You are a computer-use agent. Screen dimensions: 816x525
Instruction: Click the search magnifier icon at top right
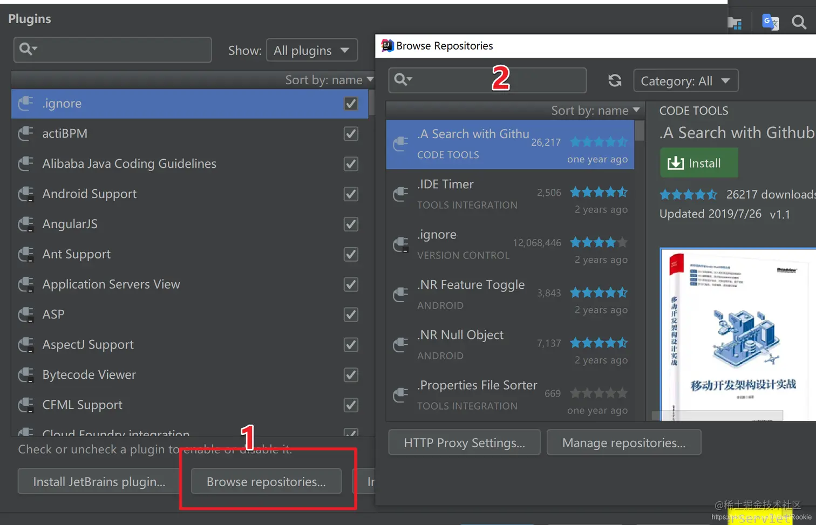799,22
